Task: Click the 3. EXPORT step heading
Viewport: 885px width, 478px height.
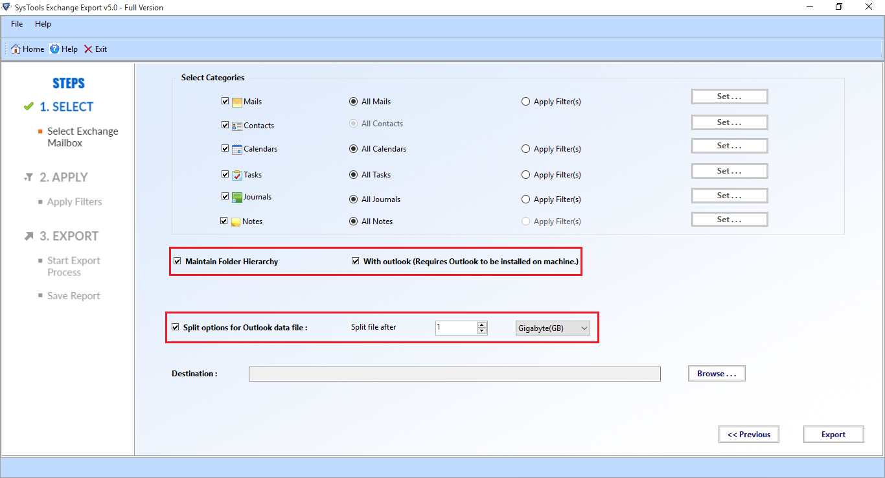Action: tap(69, 236)
